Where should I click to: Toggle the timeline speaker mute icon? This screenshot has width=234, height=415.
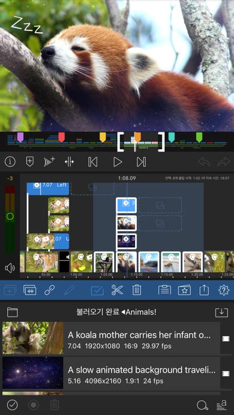click(10, 268)
